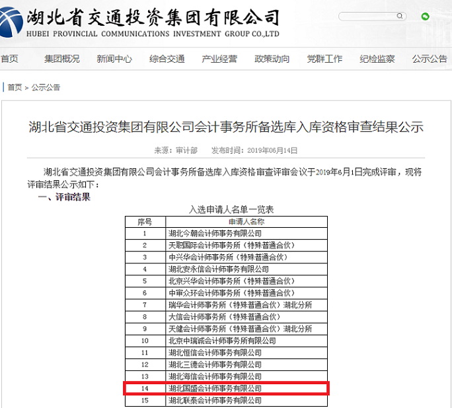Select the announcement headline text
452x408 pixels.
point(226,127)
